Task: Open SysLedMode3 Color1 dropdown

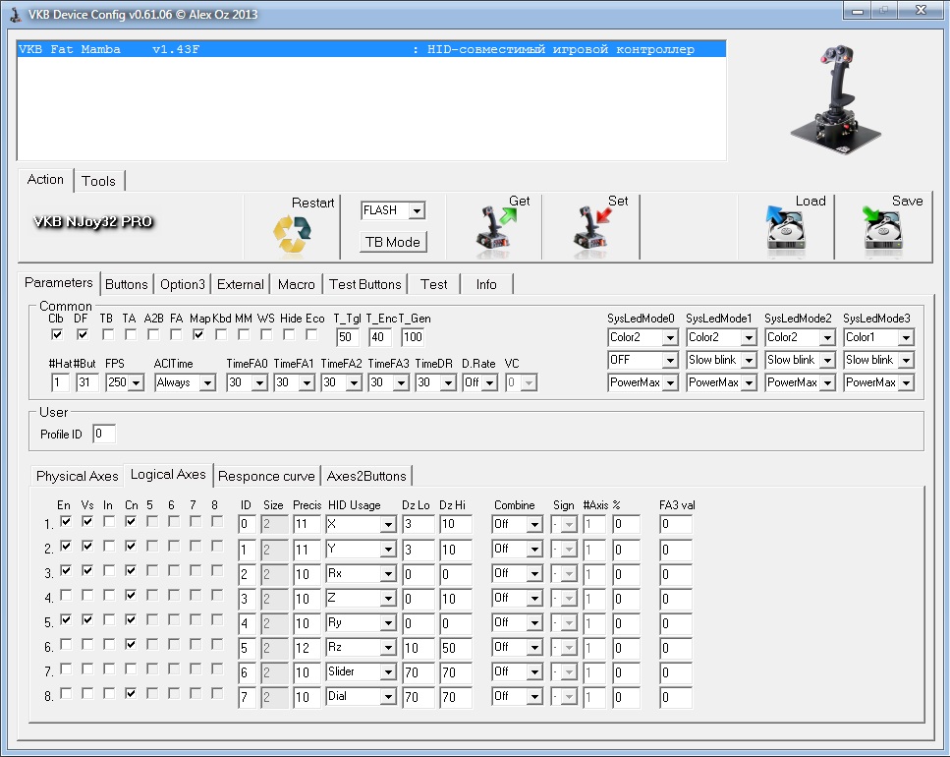Action: (x=878, y=337)
